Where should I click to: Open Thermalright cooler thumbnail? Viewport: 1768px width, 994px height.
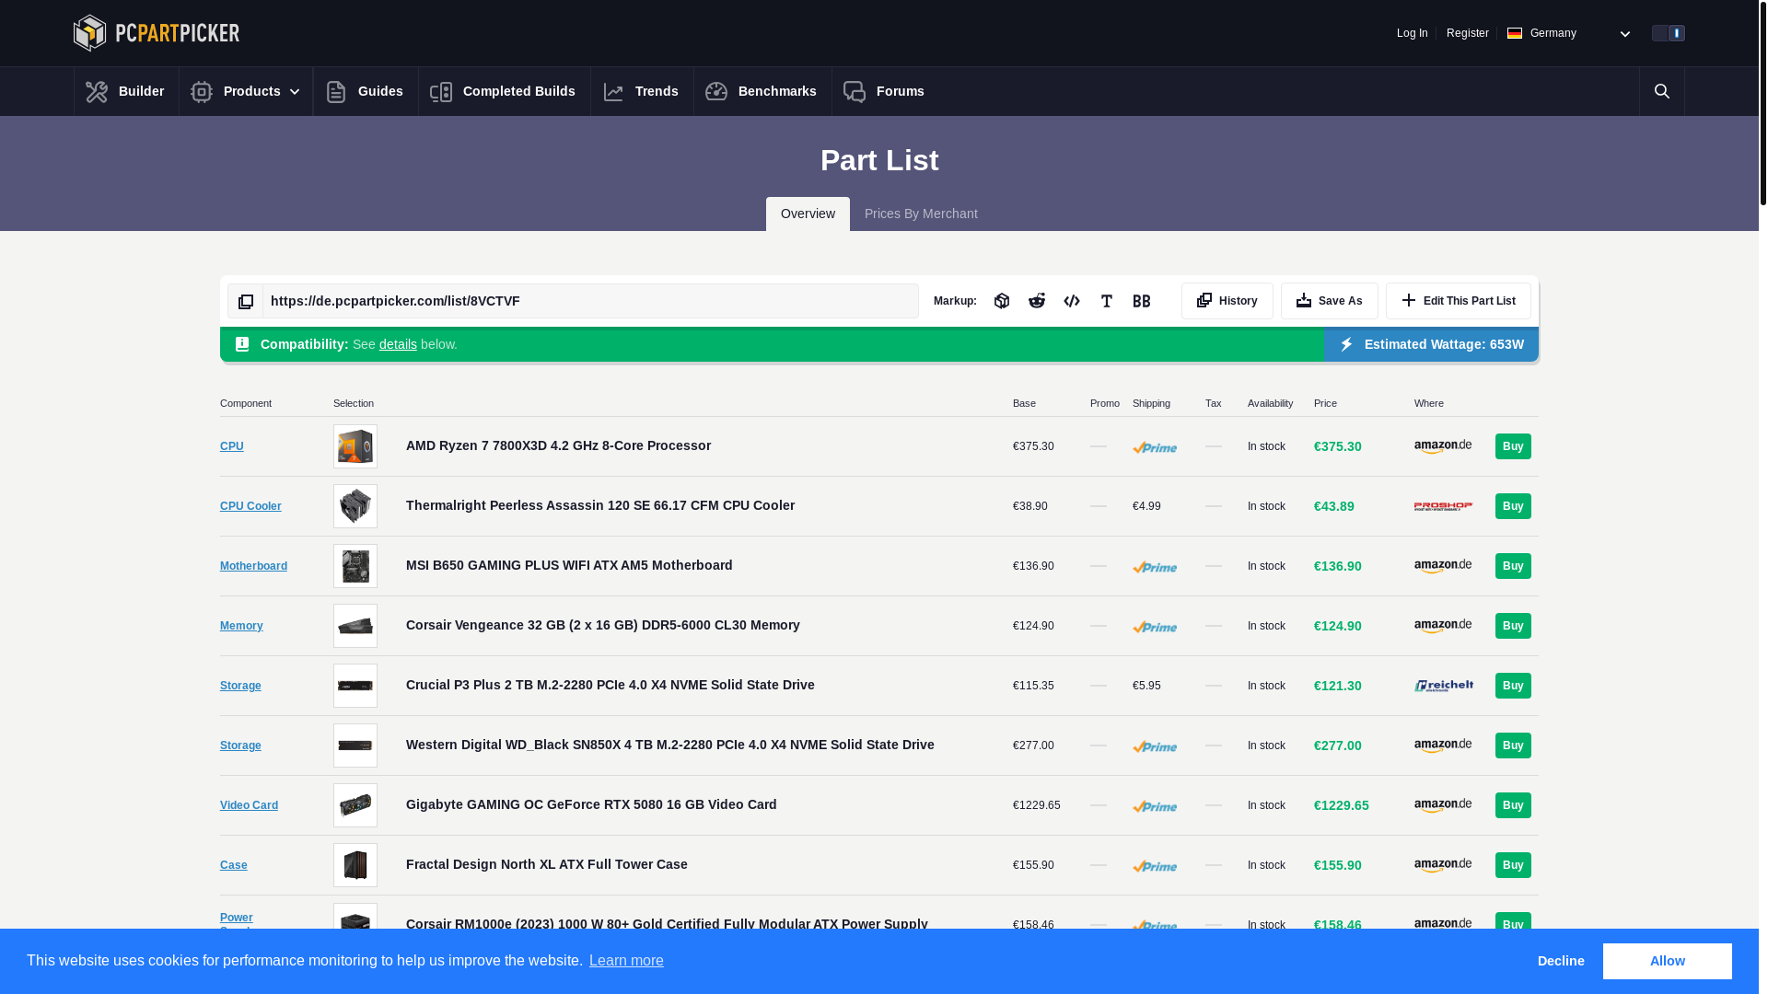(355, 506)
